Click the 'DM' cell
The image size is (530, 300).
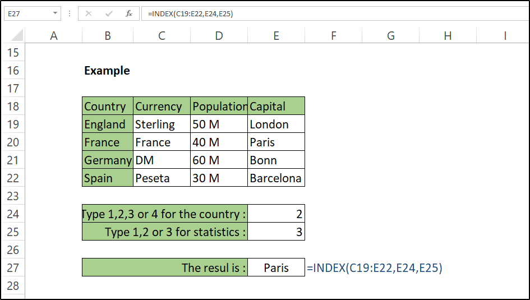(x=162, y=160)
